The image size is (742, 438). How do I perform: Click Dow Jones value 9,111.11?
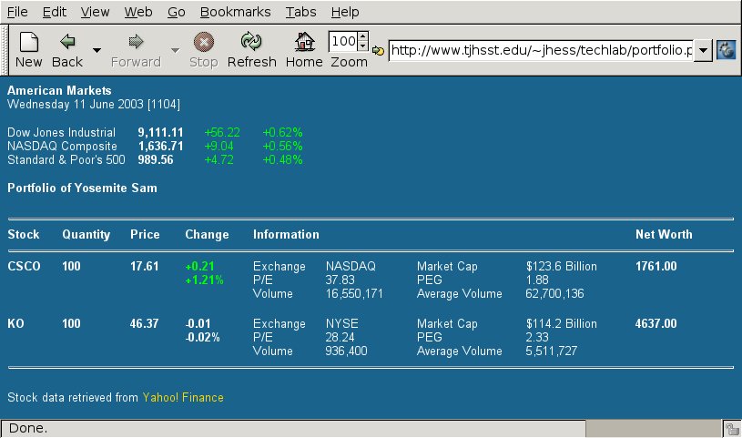click(x=160, y=132)
